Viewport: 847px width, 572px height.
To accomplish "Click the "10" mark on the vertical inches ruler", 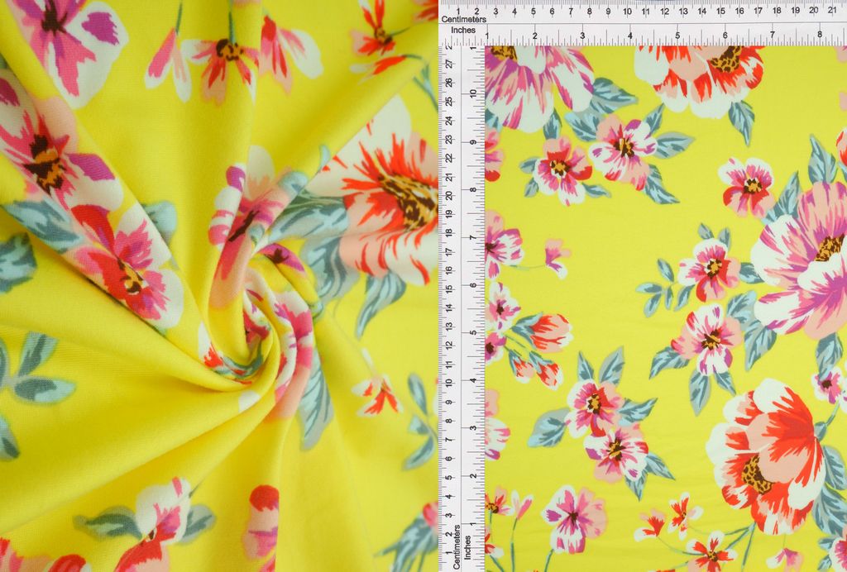I will click(x=473, y=94).
